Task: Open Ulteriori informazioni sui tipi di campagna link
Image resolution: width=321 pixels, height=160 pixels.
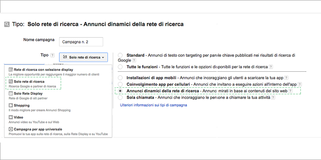Action: (x=153, y=105)
